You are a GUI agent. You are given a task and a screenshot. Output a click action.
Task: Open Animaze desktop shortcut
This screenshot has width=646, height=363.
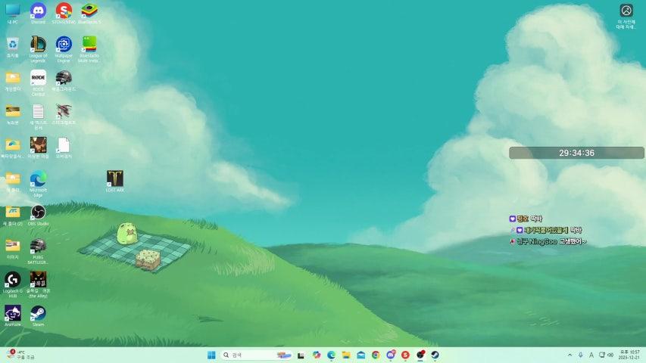[13, 316]
